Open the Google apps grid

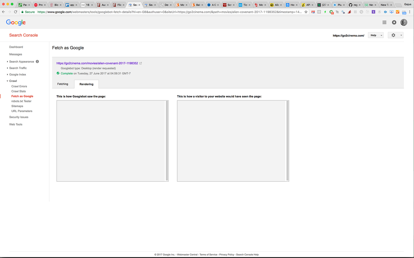[x=384, y=22]
